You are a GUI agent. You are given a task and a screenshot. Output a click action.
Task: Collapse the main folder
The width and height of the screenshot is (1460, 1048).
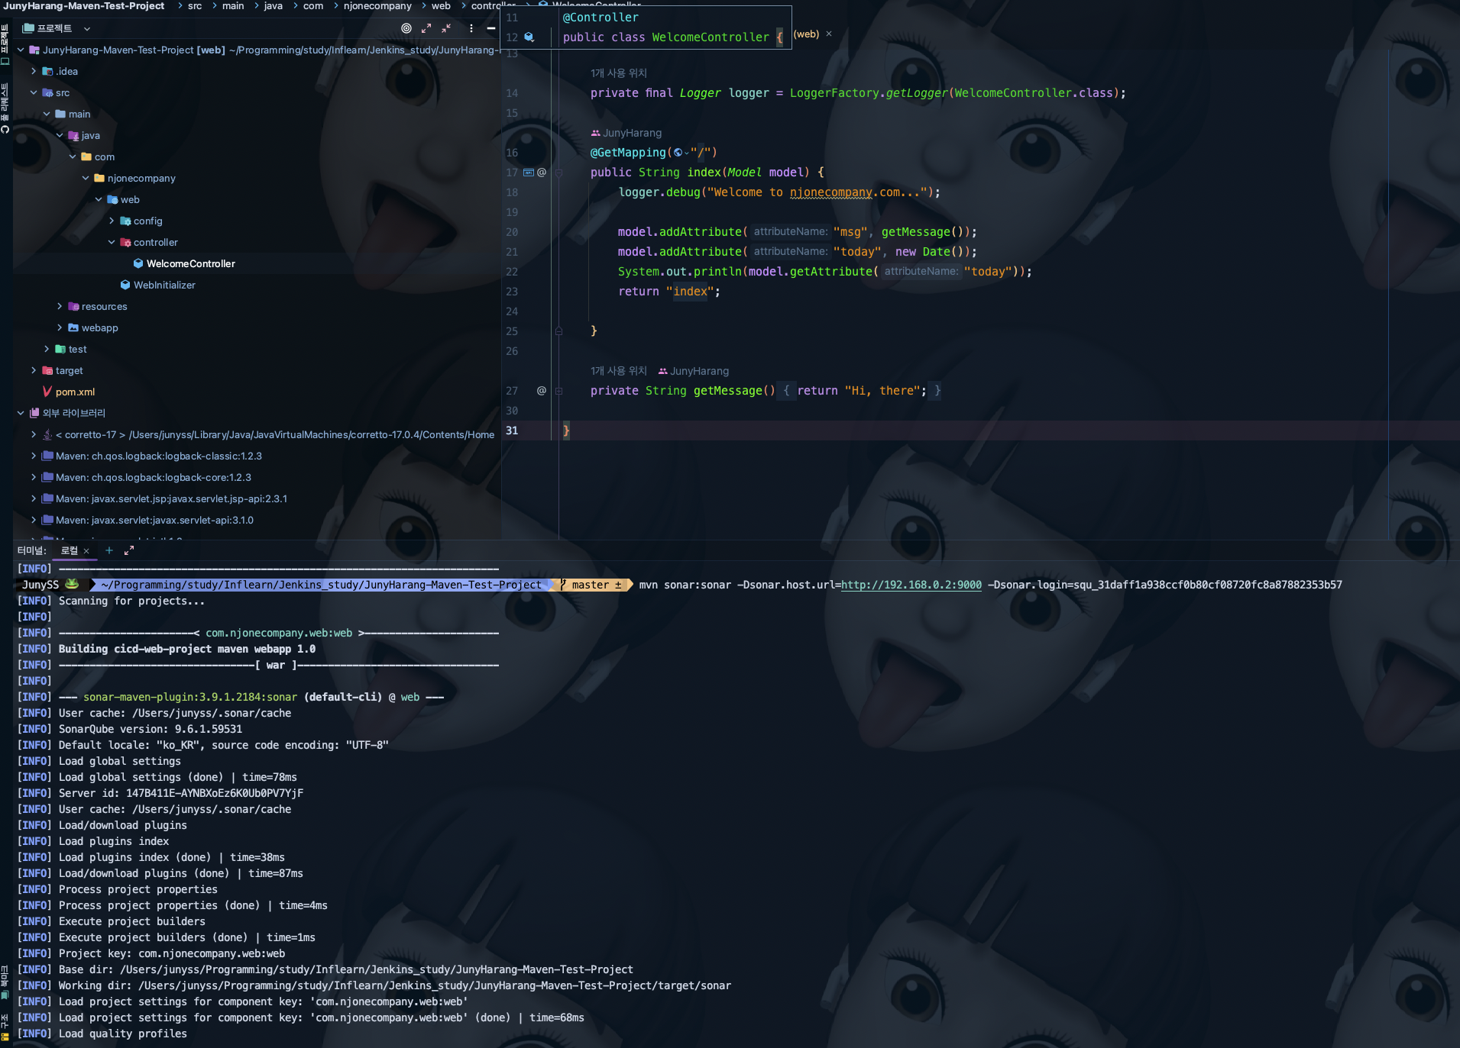click(x=47, y=114)
